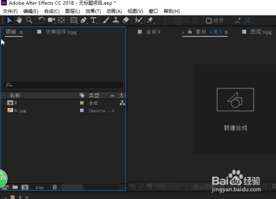Open the 帮助(H) menu
The image size is (276, 199).
(172, 11)
